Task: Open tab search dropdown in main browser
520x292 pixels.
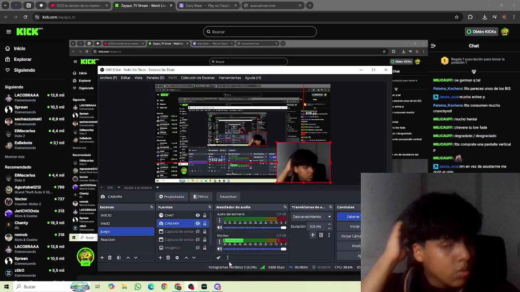Action: pos(6,6)
